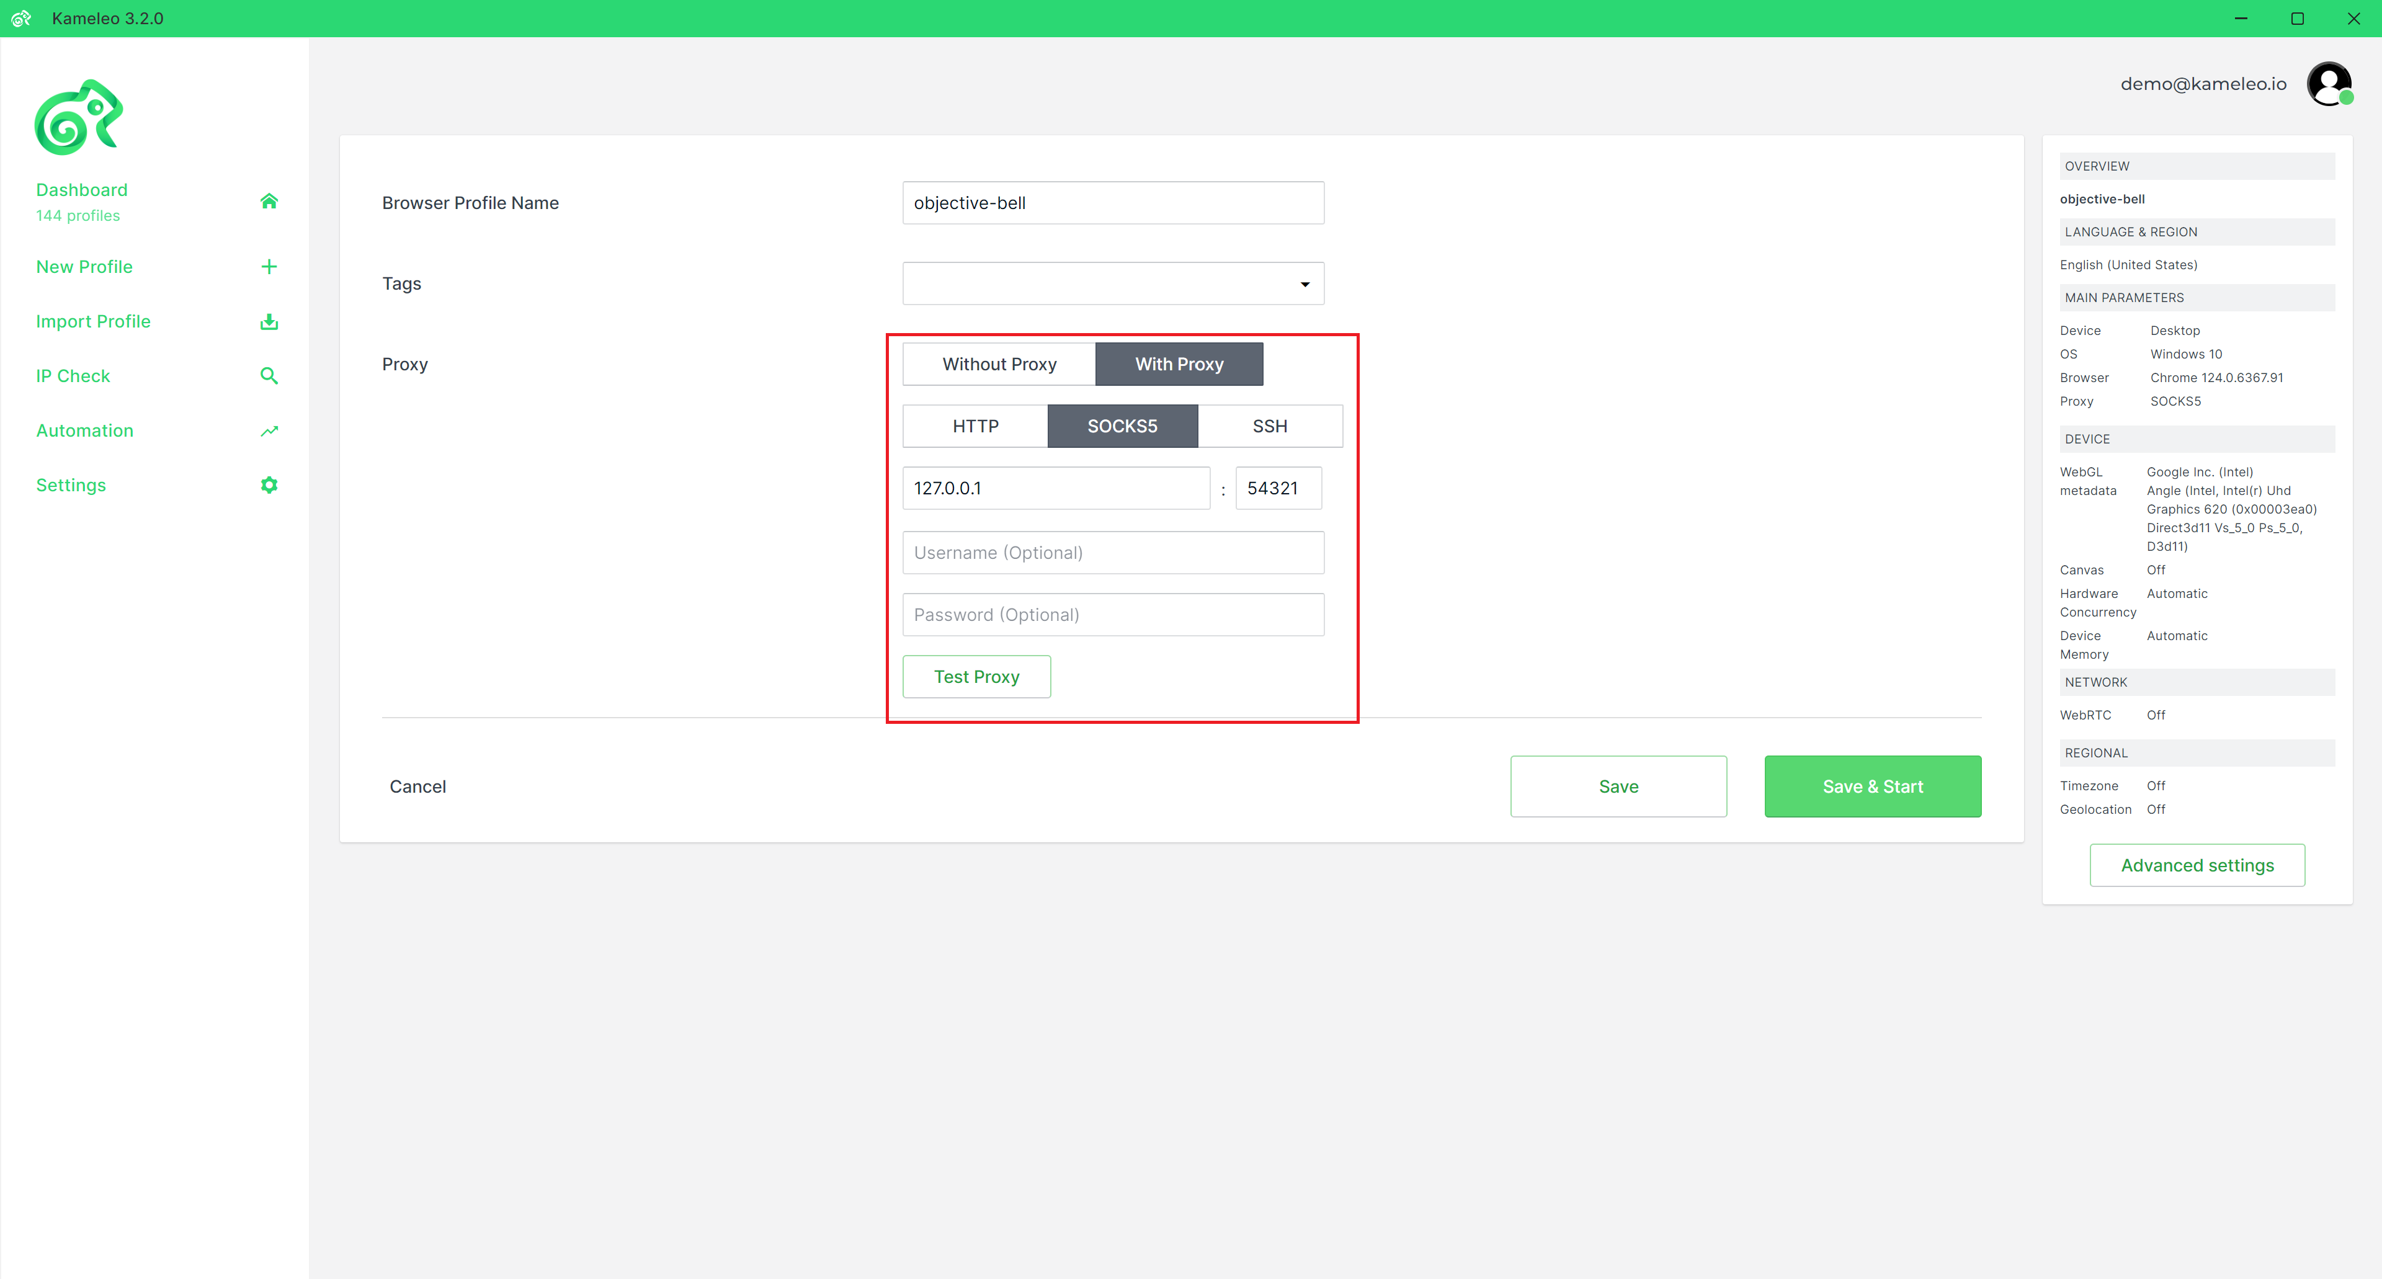Click the '144 profiles' count text
The width and height of the screenshot is (2382, 1279).
tap(79, 215)
